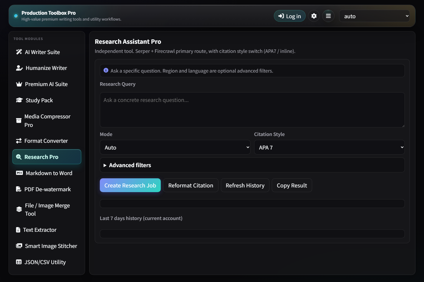Click the AI Writer Suite magic wand icon
Image resolution: width=424 pixels, height=282 pixels.
[19, 52]
